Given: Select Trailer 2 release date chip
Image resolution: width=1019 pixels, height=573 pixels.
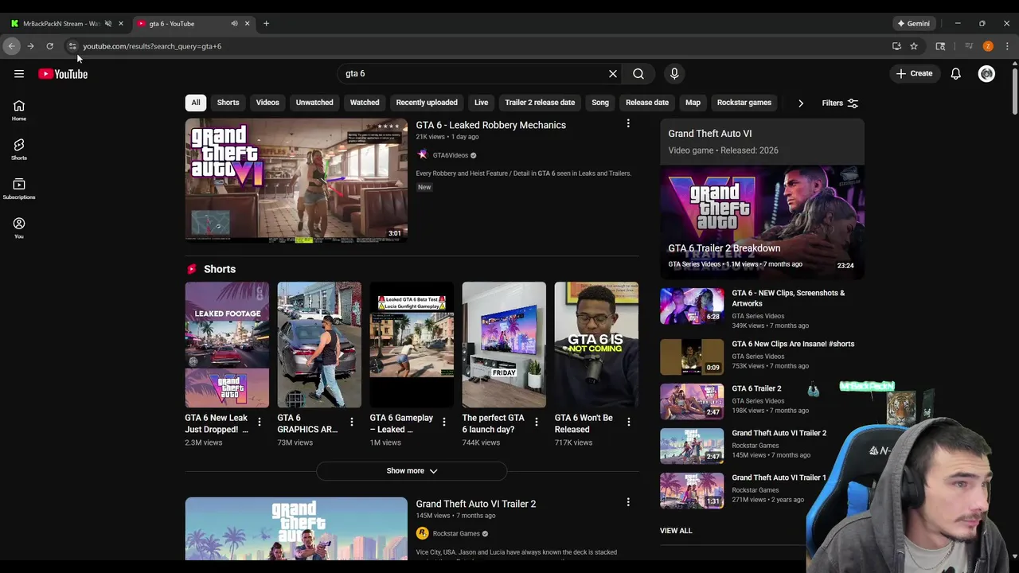Looking at the screenshot, I should (x=540, y=103).
